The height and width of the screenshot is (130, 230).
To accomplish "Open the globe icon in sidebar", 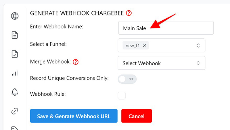I will pyautogui.click(x=15, y=16).
